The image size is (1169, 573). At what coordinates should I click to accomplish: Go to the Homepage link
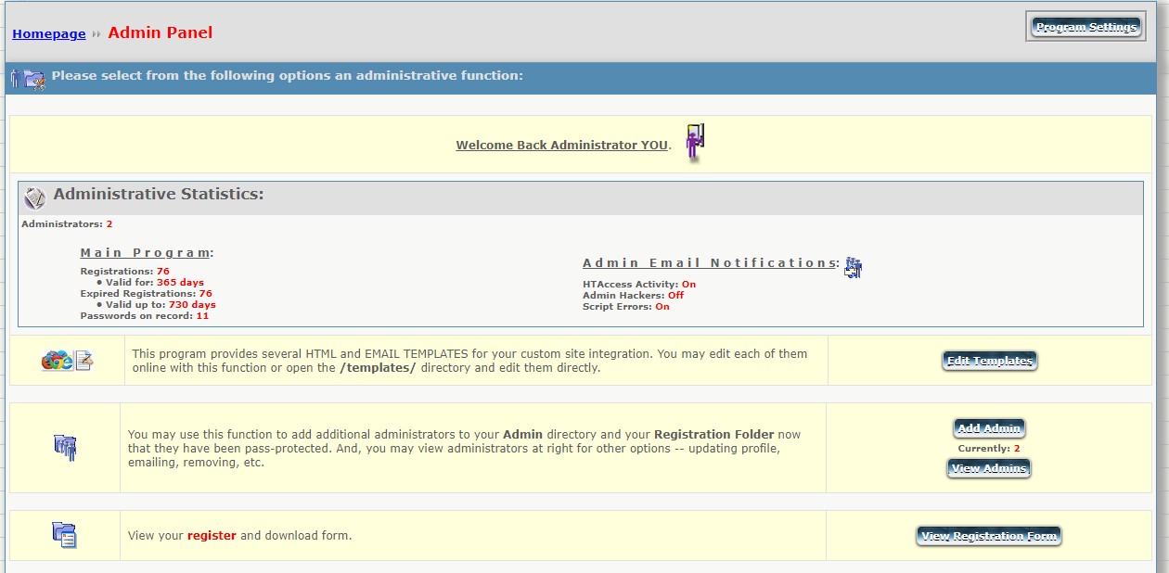point(48,33)
